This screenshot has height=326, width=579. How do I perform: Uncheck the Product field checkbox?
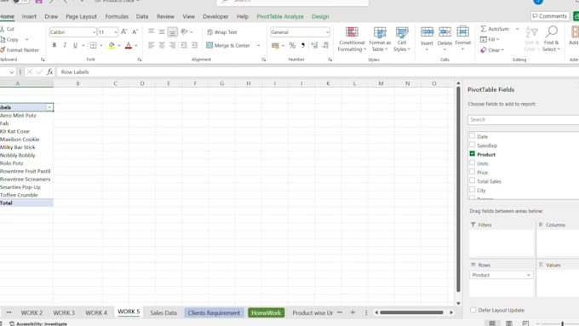click(473, 153)
